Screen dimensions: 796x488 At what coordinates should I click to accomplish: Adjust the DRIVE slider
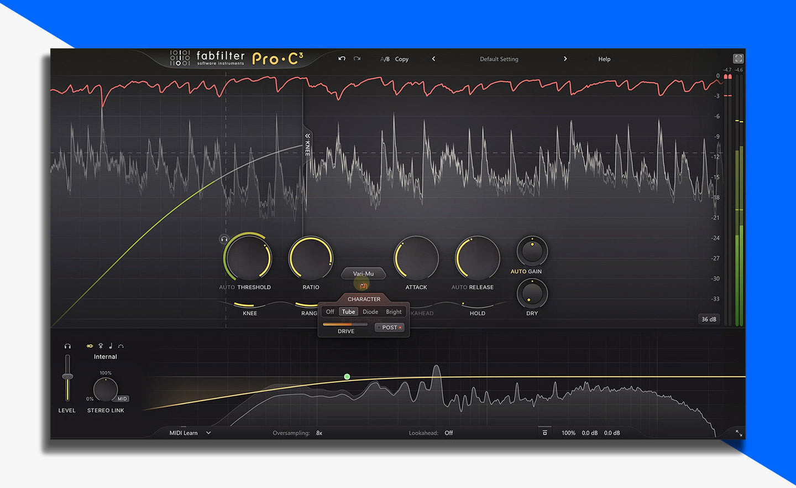coord(345,324)
